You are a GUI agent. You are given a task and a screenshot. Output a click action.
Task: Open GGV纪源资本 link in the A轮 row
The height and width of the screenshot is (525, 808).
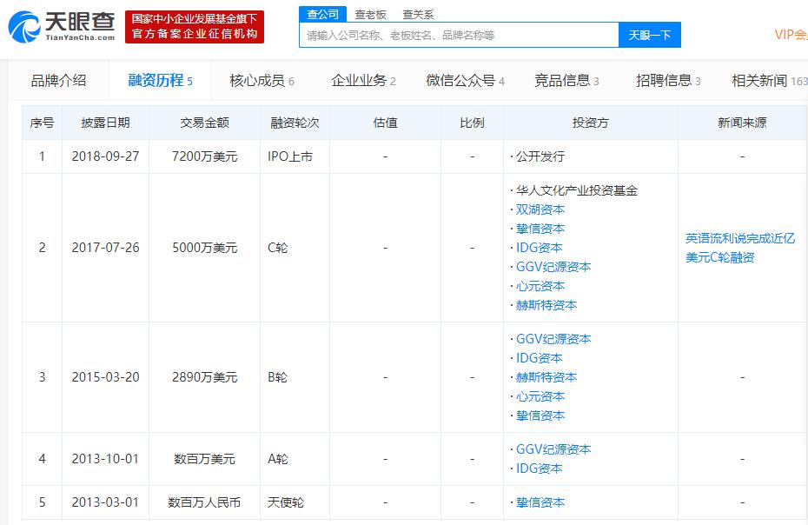pyautogui.click(x=553, y=449)
